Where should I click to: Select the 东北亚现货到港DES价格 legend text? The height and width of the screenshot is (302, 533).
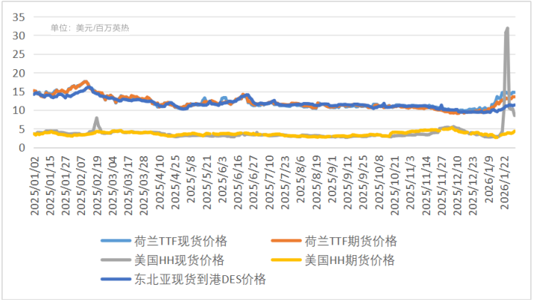(x=199, y=280)
